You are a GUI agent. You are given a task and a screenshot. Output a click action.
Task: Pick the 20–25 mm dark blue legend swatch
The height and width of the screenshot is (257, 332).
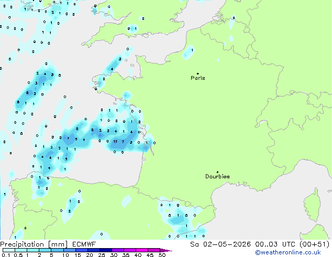(x=94, y=250)
